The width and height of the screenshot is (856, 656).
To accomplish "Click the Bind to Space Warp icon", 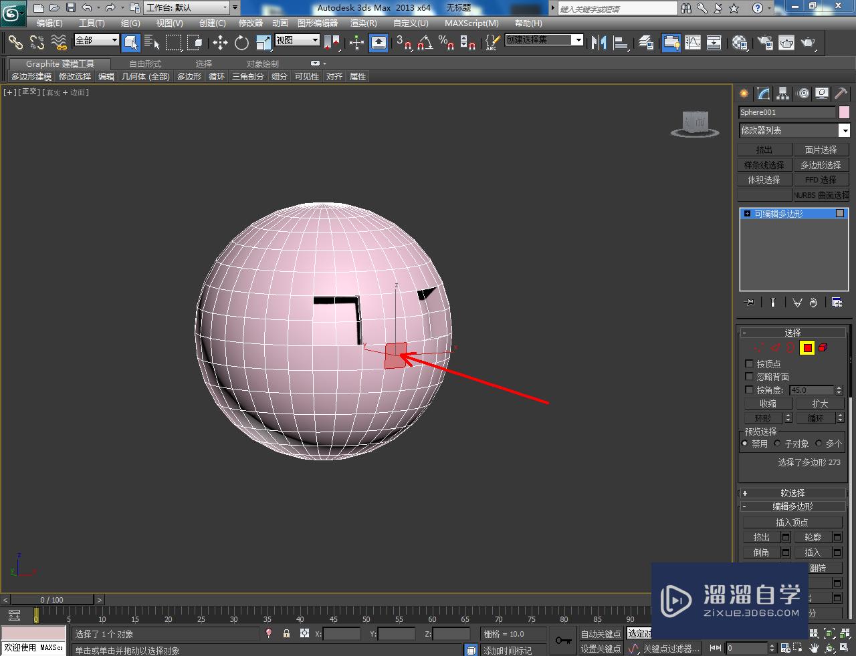I will click(59, 43).
